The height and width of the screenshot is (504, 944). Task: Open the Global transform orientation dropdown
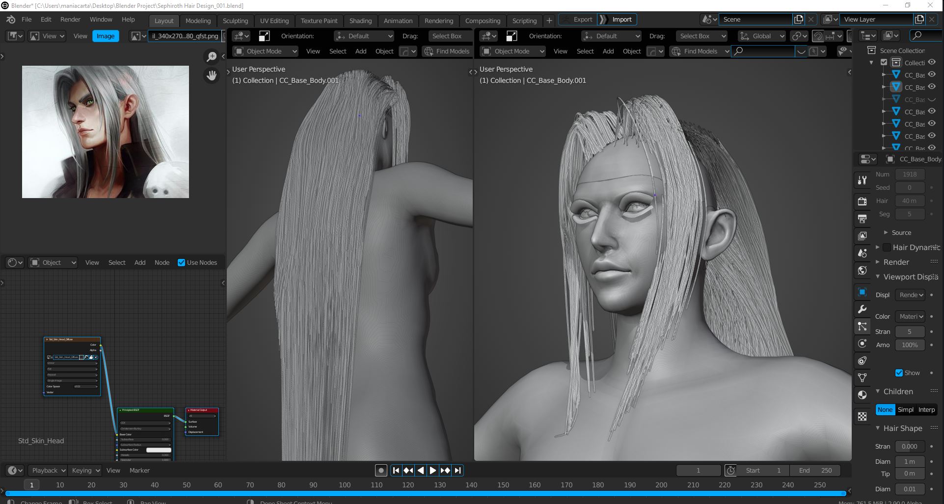(x=762, y=36)
